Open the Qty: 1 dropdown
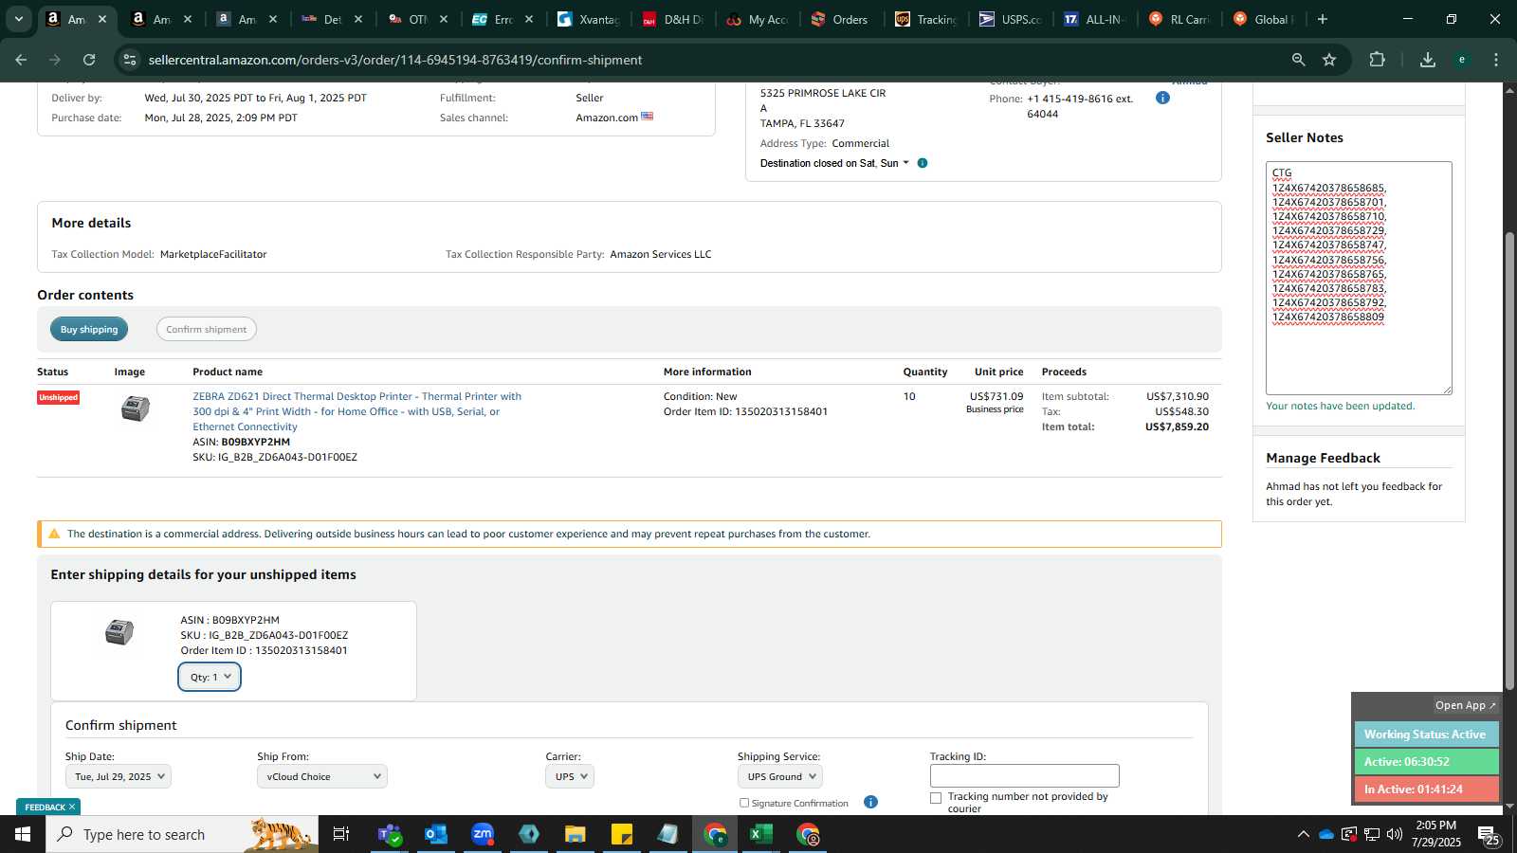 click(210, 677)
